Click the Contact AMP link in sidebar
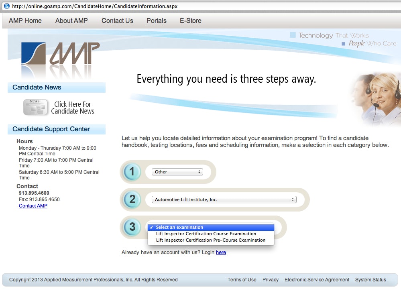 click(33, 206)
